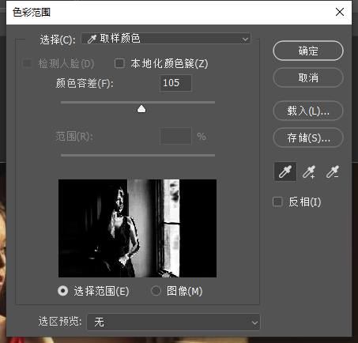
Task: Open the 选区预览 dropdown
Action: pyautogui.click(x=173, y=322)
